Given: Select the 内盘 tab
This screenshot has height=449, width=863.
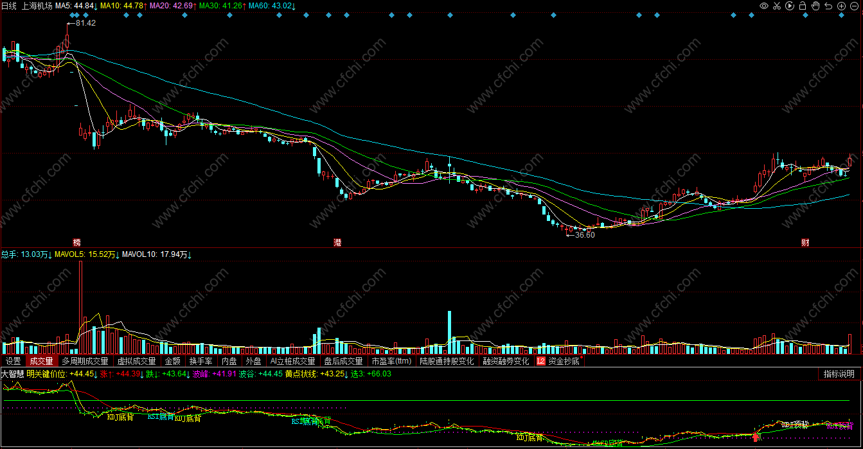Looking at the screenshot, I should (x=229, y=361).
